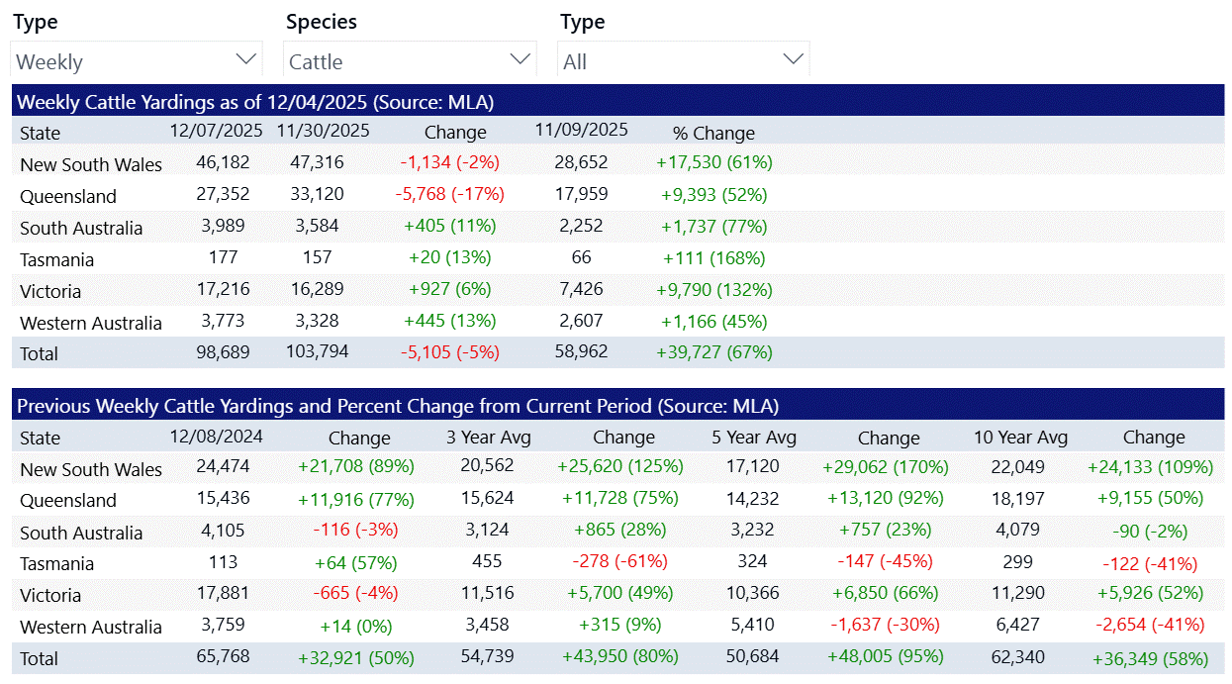Image resolution: width=1232 pixels, height=684 pixels.
Task: Click the 12/07/2025 column header
Action: 216,131
